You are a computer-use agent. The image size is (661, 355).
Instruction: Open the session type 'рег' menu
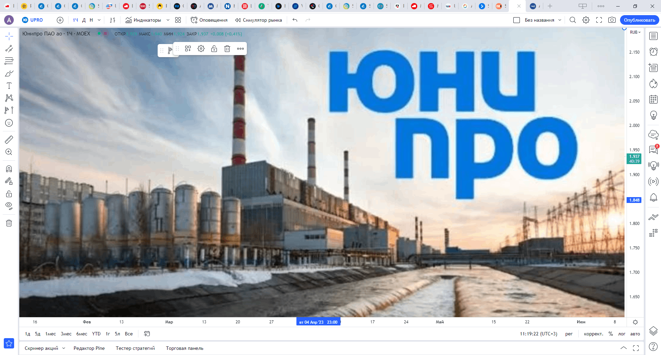(x=569, y=334)
